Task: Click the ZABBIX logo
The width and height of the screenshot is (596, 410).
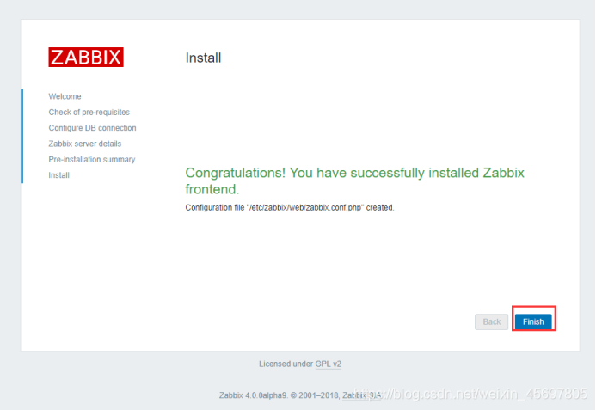Action: coord(86,57)
